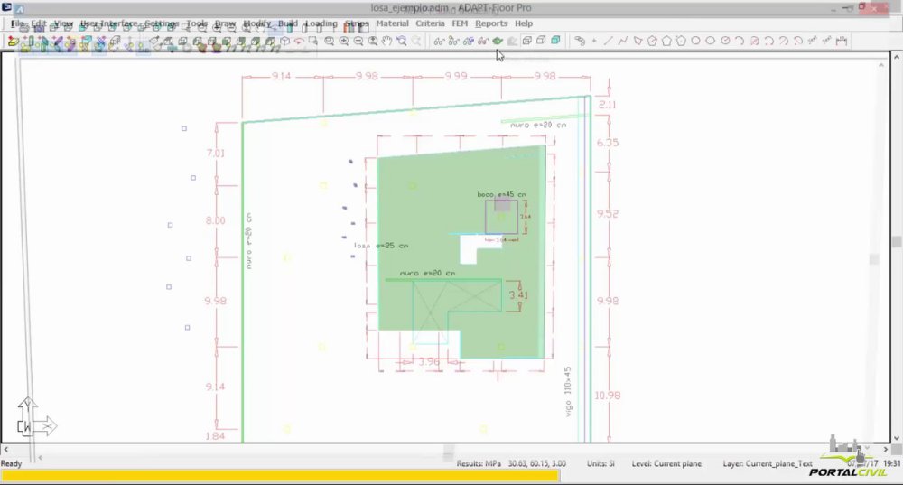The image size is (903, 485).
Task: Click the XY axis orientation indicator
Action: pos(36,417)
